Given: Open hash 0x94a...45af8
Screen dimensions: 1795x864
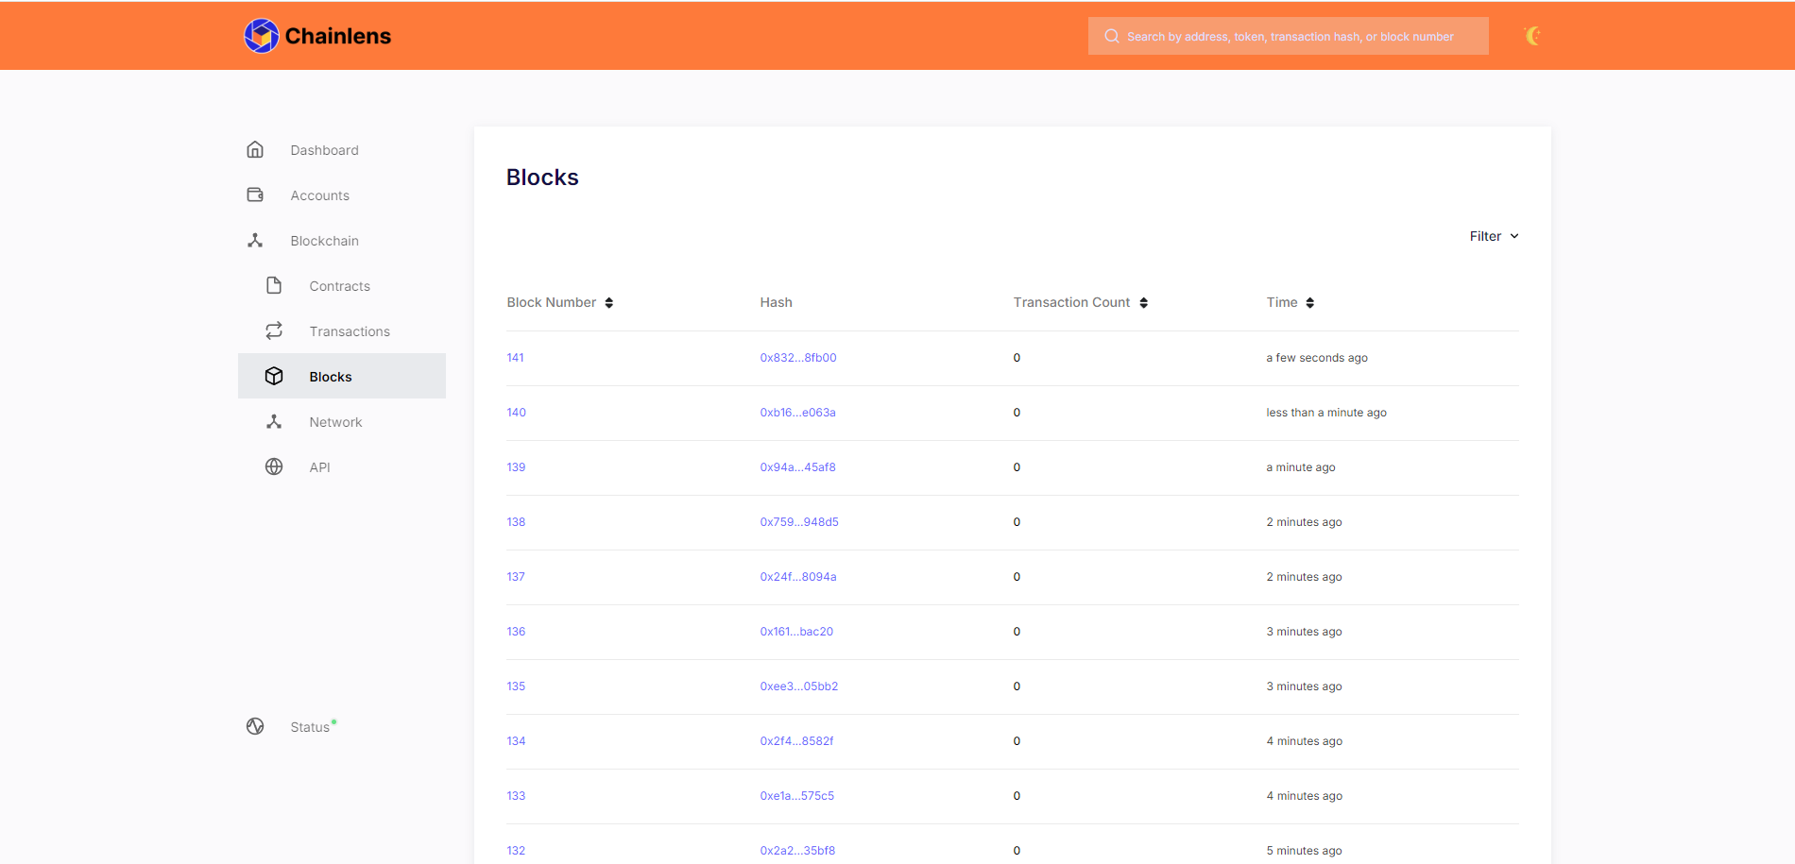Looking at the screenshot, I should [x=797, y=467].
